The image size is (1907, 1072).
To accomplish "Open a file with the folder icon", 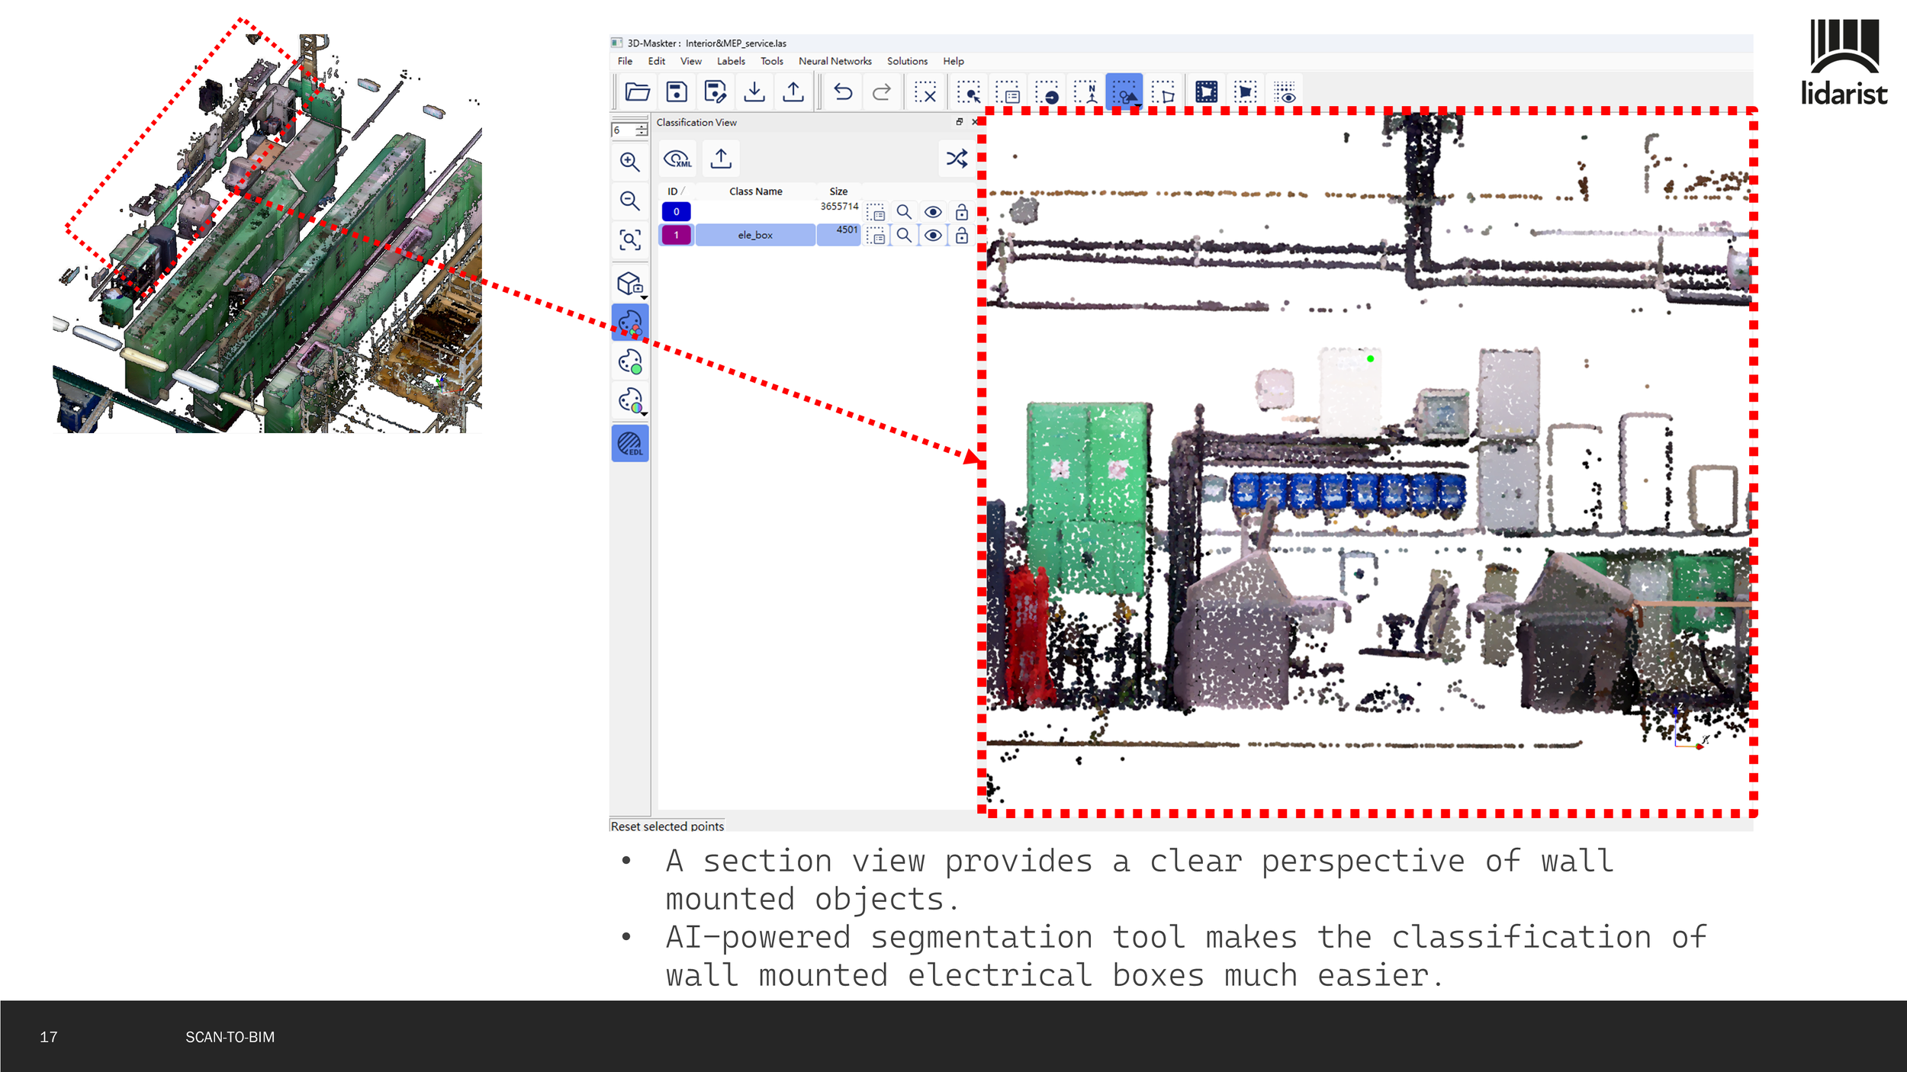I will click(x=637, y=92).
